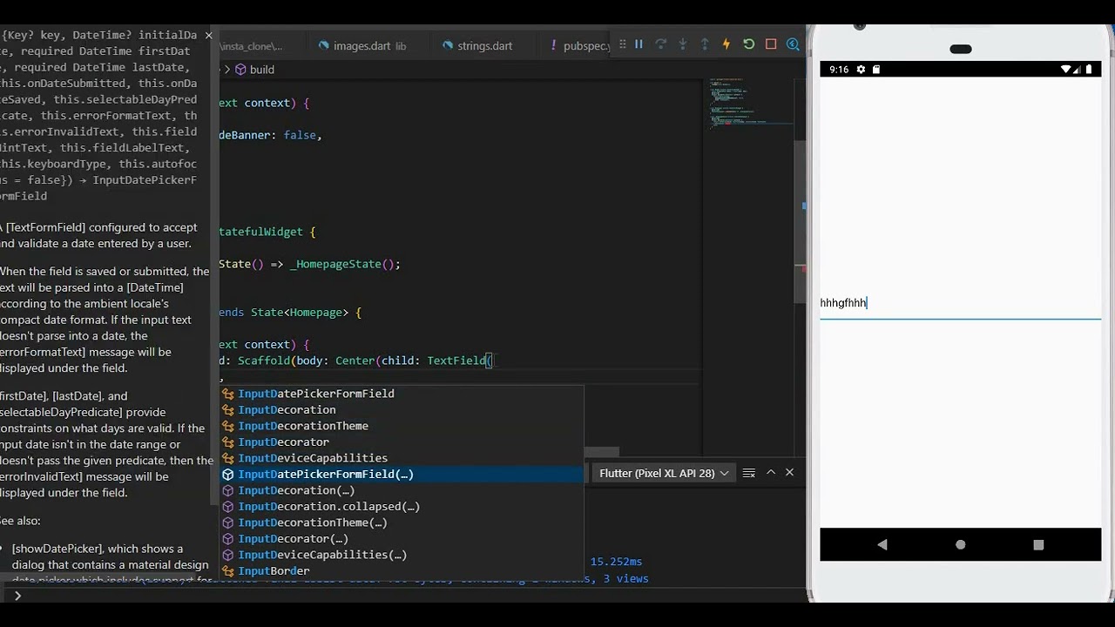Pick the InputBorder suggestion
The width and height of the screenshot is (1115, 627).
[x=402, y=570]
